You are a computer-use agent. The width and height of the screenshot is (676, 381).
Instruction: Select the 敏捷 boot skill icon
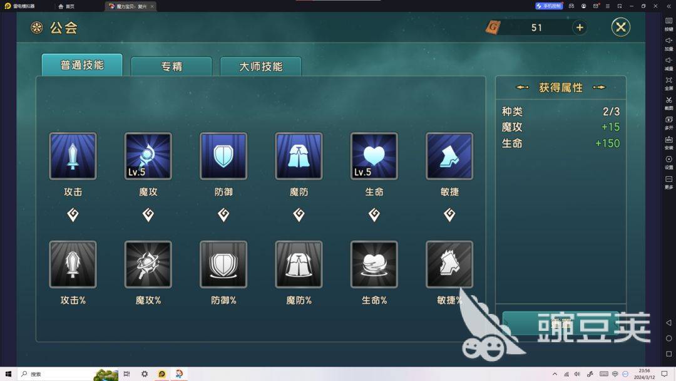[449, 156]
